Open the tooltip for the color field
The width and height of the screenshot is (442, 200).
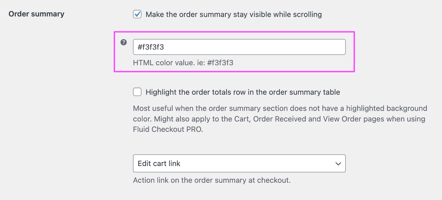(123, 42)
